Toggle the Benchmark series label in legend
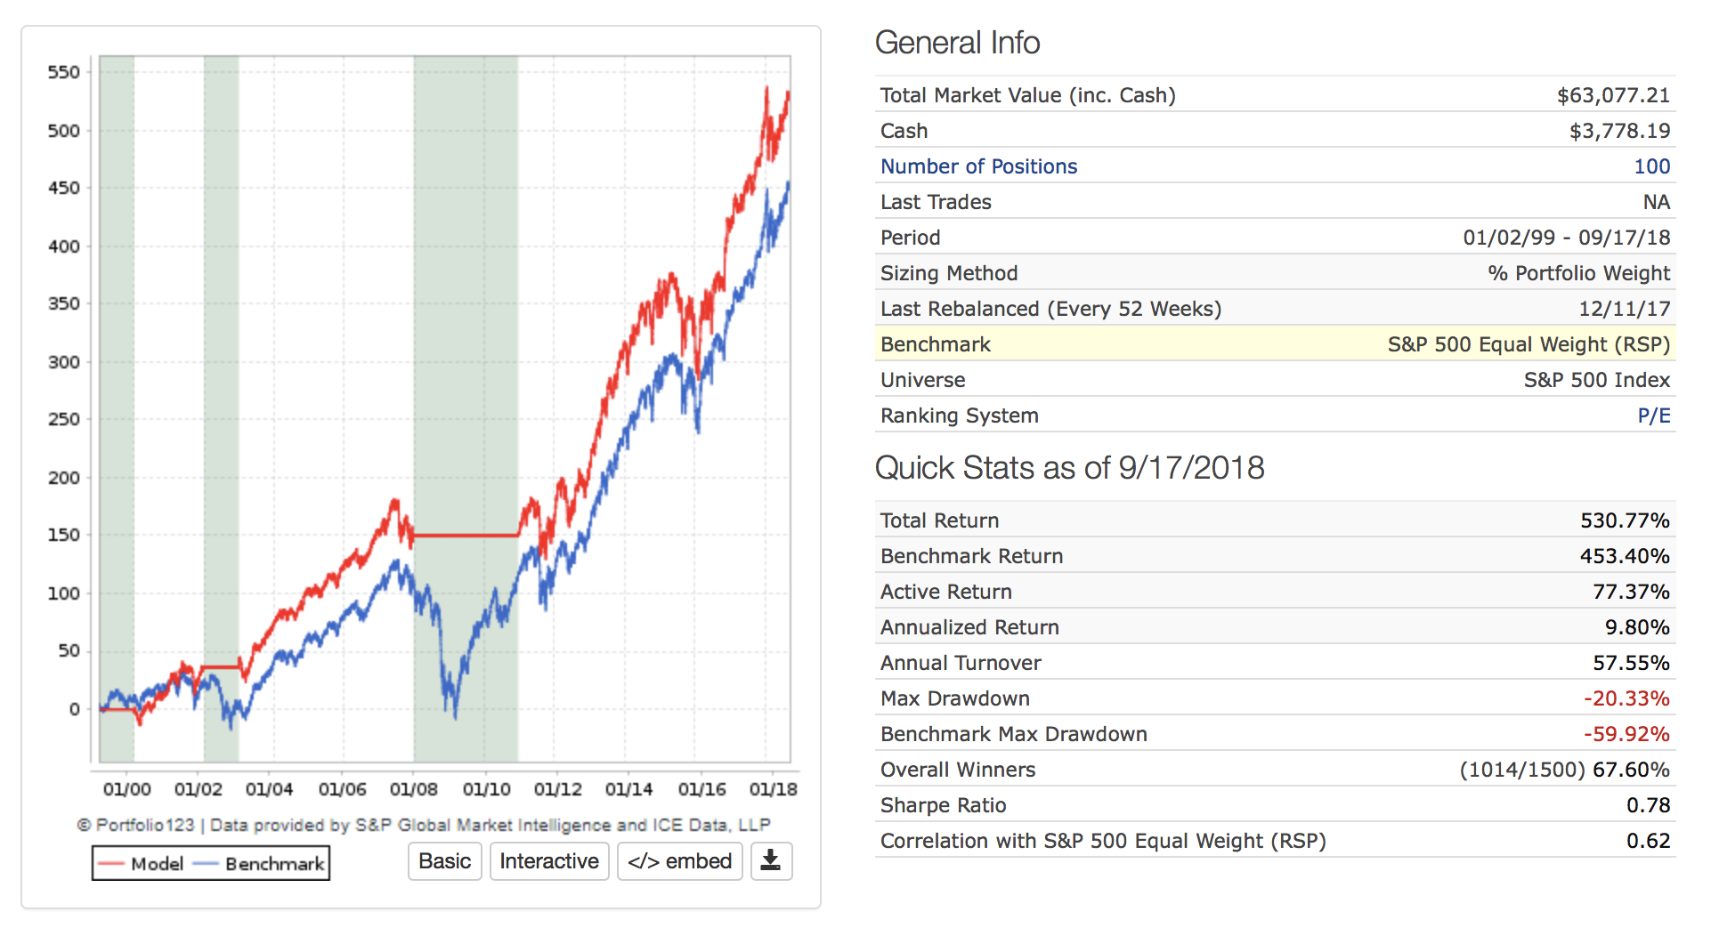 pos(274,864)
